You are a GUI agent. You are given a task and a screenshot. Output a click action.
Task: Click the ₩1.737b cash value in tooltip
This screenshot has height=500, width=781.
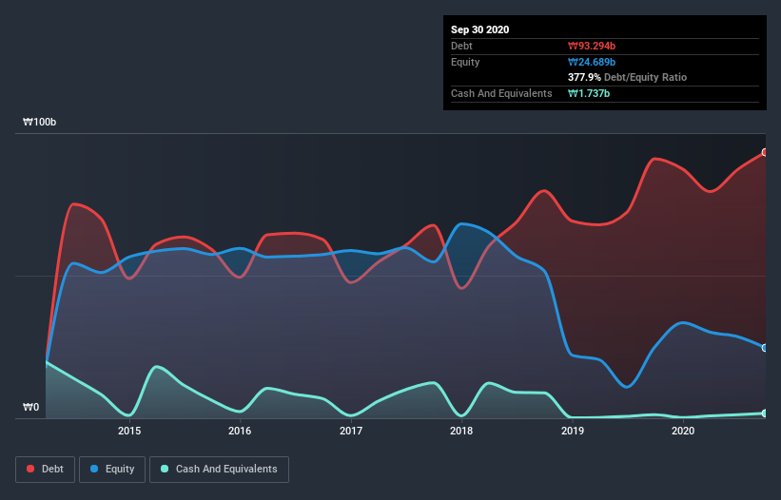pyautogui.click(x=589, y=93)
